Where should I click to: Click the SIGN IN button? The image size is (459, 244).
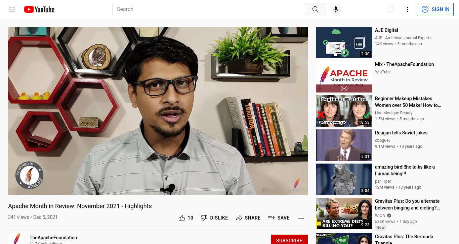pyautogui.click(x=435, y=9)
